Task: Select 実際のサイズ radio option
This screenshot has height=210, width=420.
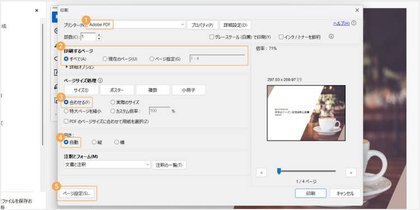Action: click(x=113, y=102)
